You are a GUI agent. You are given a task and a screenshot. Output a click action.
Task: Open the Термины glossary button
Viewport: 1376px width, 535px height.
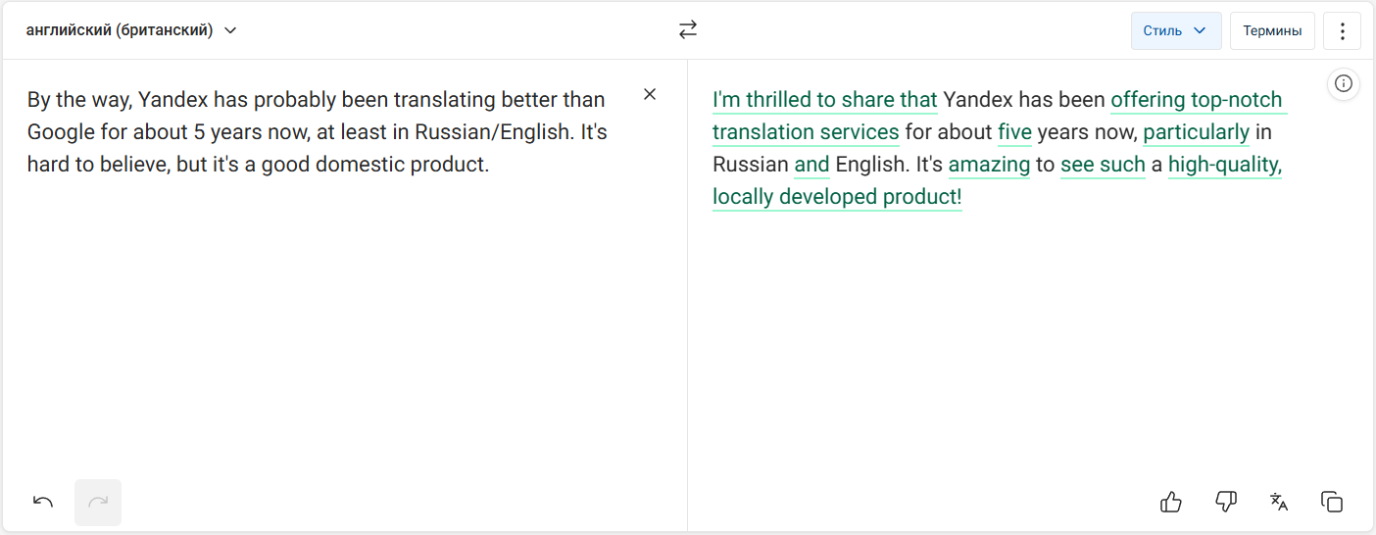(x=1272, y=30)
